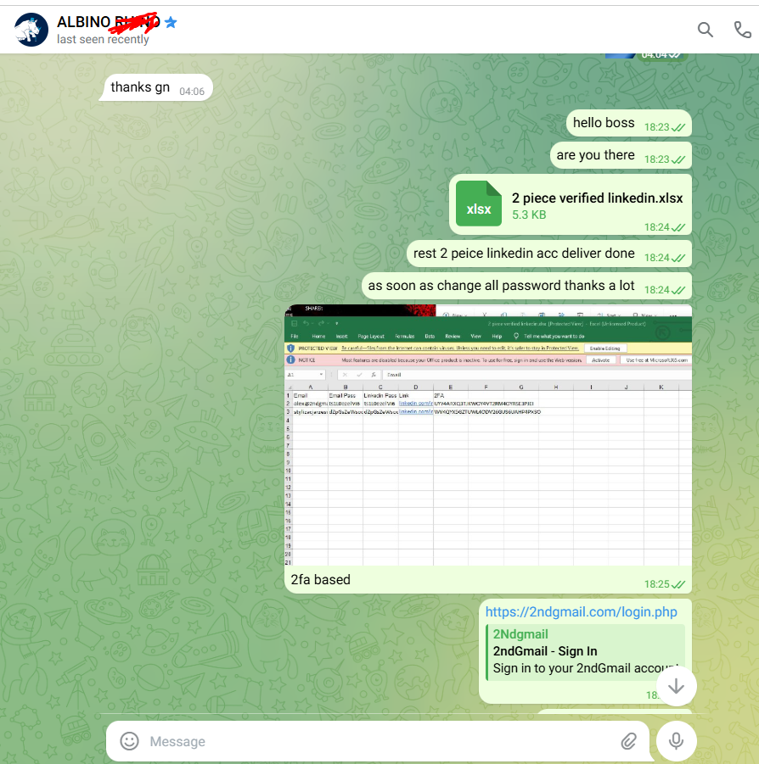Click the 'as soon as change all password' message
The width and height of the screenshot is (759, 764).
(527, 286)
